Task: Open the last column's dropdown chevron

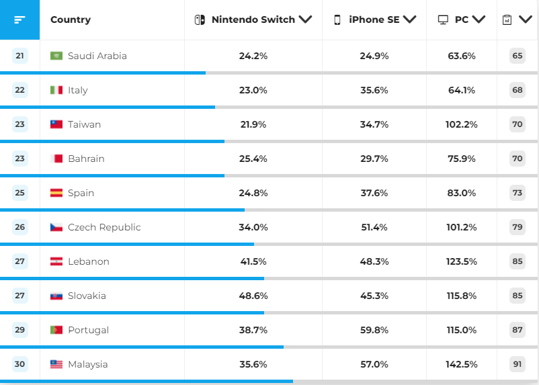Action: click(525, 19)
